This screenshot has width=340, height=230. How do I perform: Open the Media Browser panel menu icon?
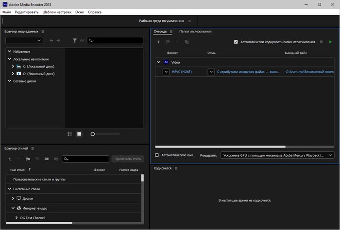[43, 32]
